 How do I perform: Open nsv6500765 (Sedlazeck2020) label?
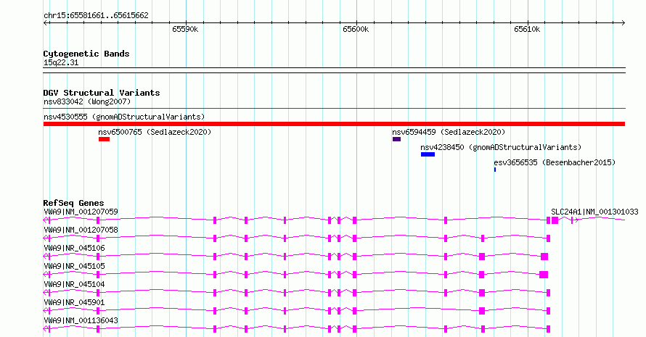pos(155,132)
